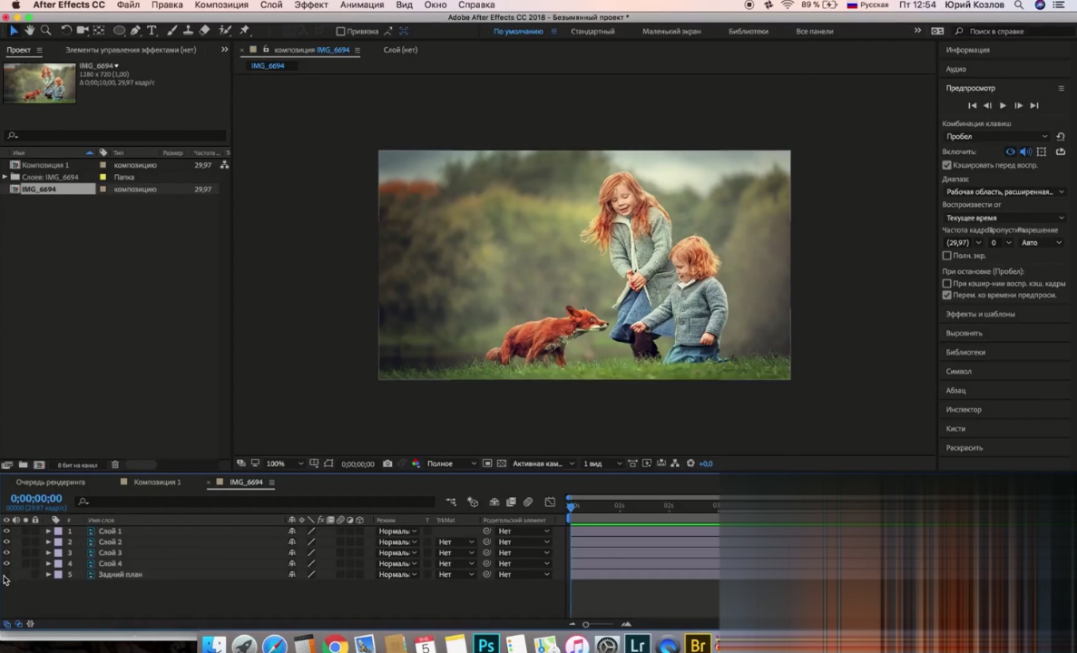Select the Zoom magnifier tool
This screenshot has width=1077, height=653.
point(44,31)
